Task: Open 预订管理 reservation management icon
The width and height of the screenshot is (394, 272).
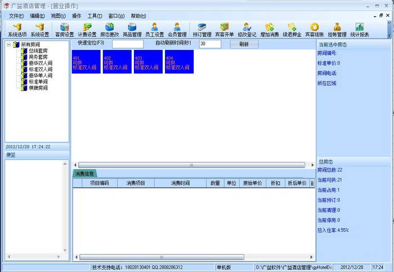Action: (x=202, y=30)
